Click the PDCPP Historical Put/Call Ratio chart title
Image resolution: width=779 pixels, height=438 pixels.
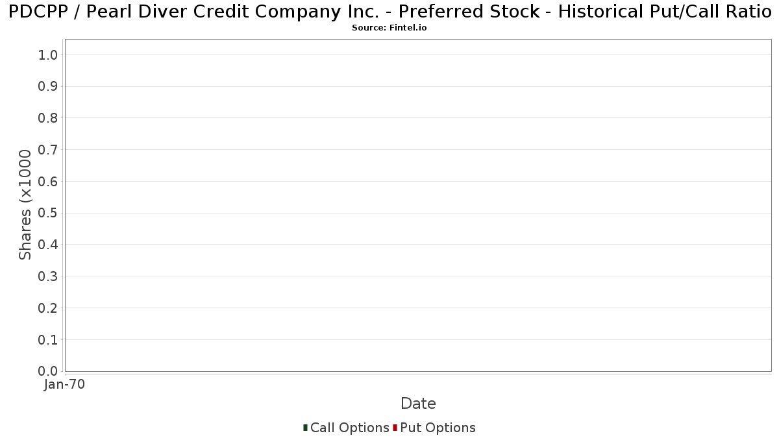tap(389, 12)
